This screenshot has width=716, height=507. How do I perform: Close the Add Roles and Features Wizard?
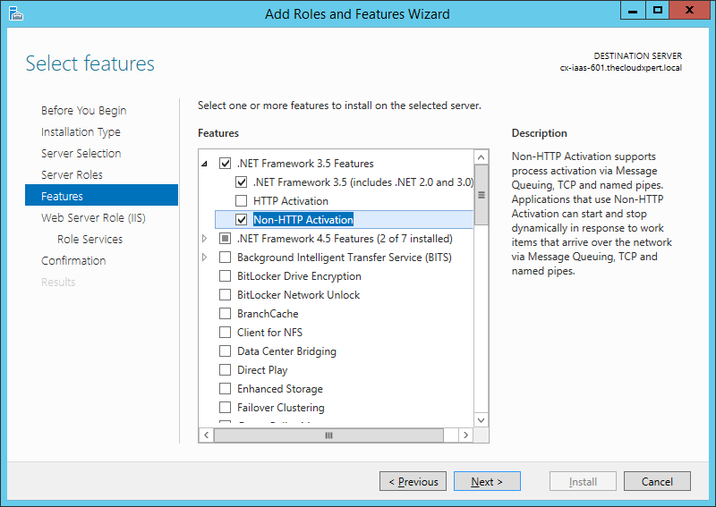(x=691, y=11)
